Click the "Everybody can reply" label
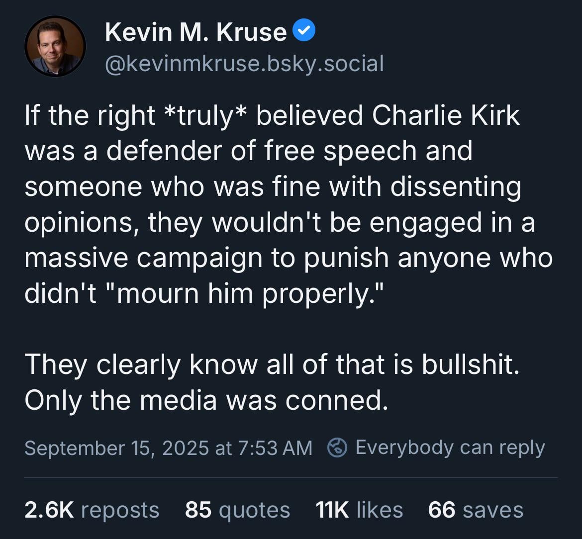Viewport: 582px width, 539px height. 450,448
